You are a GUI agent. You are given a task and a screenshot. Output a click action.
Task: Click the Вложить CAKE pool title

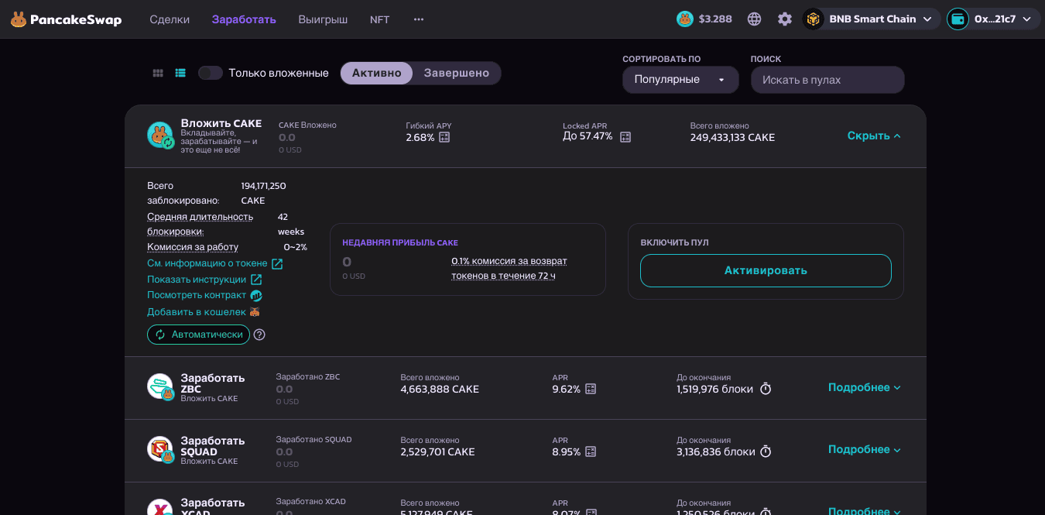[x=221, y=123]
